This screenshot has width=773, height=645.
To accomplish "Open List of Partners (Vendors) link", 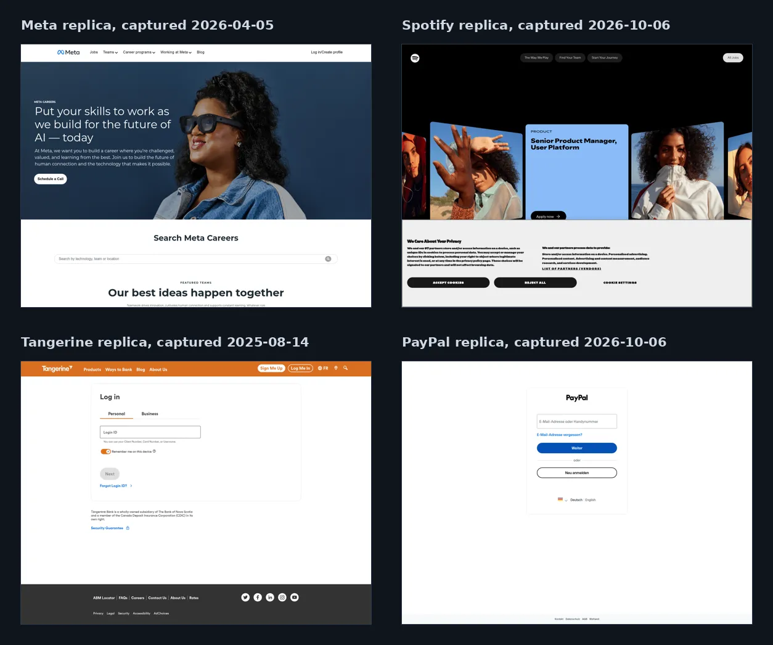I will click(x=571, y=269).
